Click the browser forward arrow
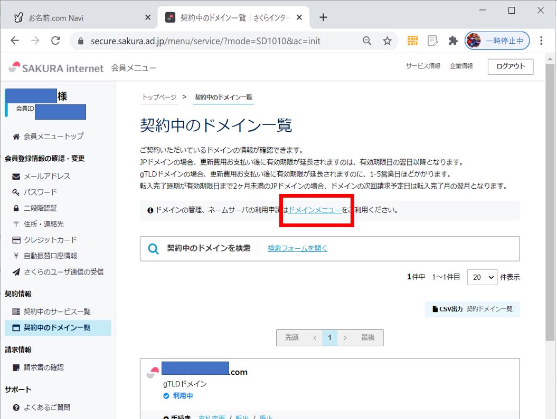The image size is (557, 419). click(x=35, y=41)
